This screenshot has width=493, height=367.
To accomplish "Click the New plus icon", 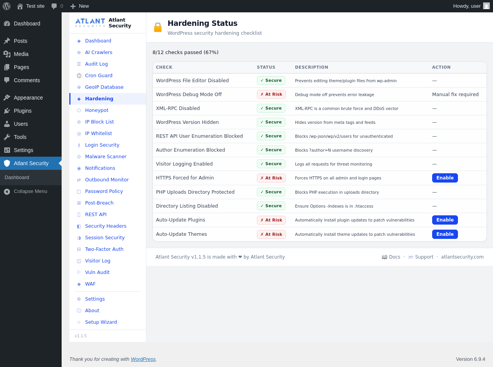I will [x=73, y=6].
